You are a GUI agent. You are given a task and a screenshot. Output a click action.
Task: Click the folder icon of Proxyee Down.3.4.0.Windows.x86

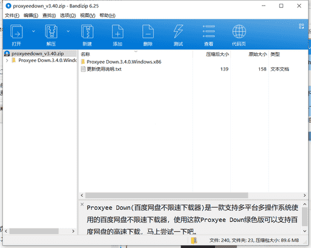(x=83, y=62)
